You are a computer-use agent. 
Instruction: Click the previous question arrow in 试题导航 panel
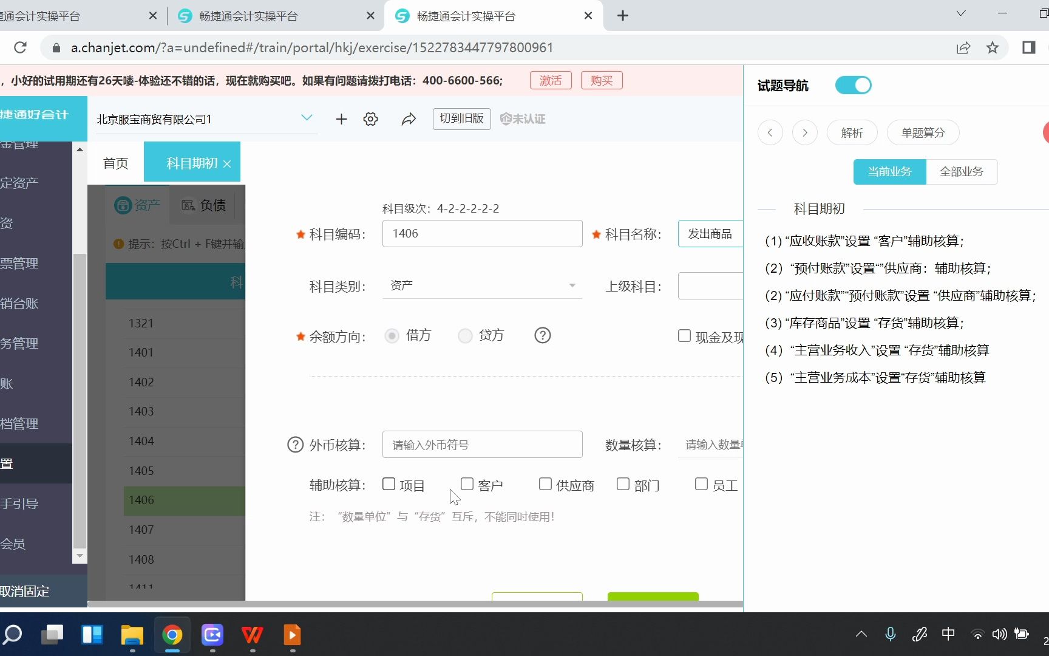pos(770,132)
